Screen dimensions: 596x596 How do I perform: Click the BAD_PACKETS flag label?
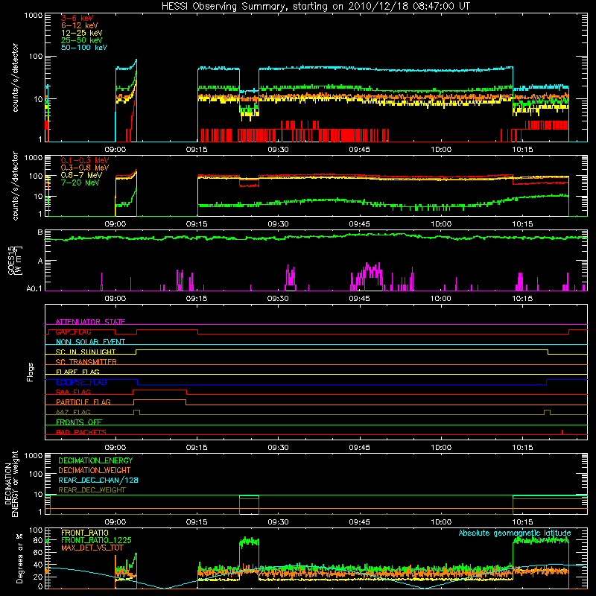(x=81, y=432)
